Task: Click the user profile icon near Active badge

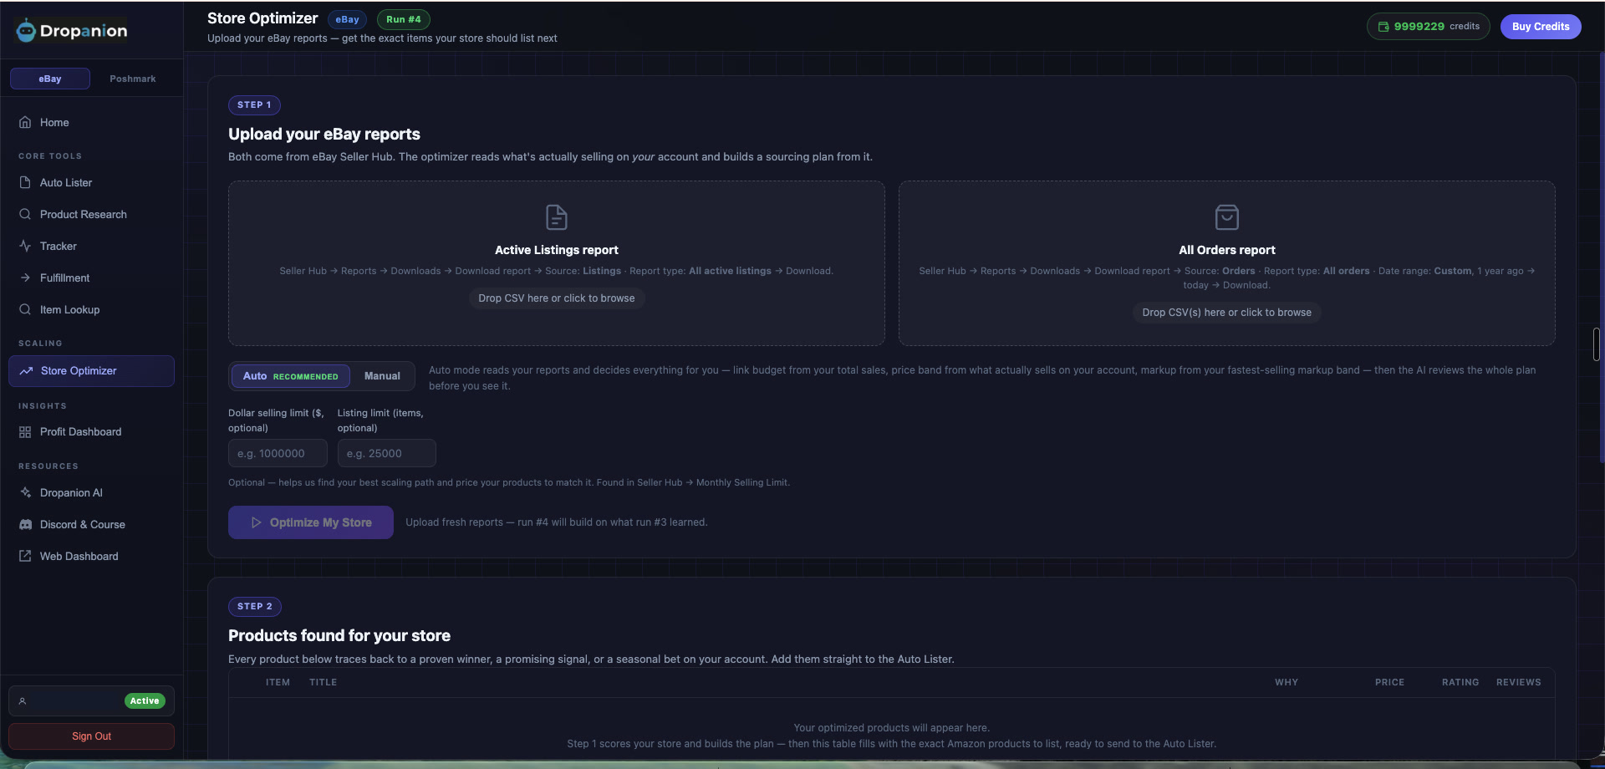Action: (23, 701)
